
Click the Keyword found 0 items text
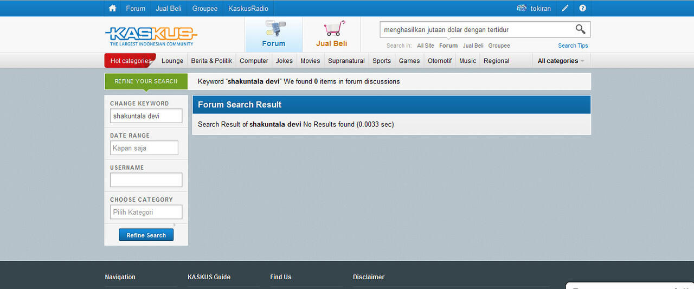(x=299, y=81)
